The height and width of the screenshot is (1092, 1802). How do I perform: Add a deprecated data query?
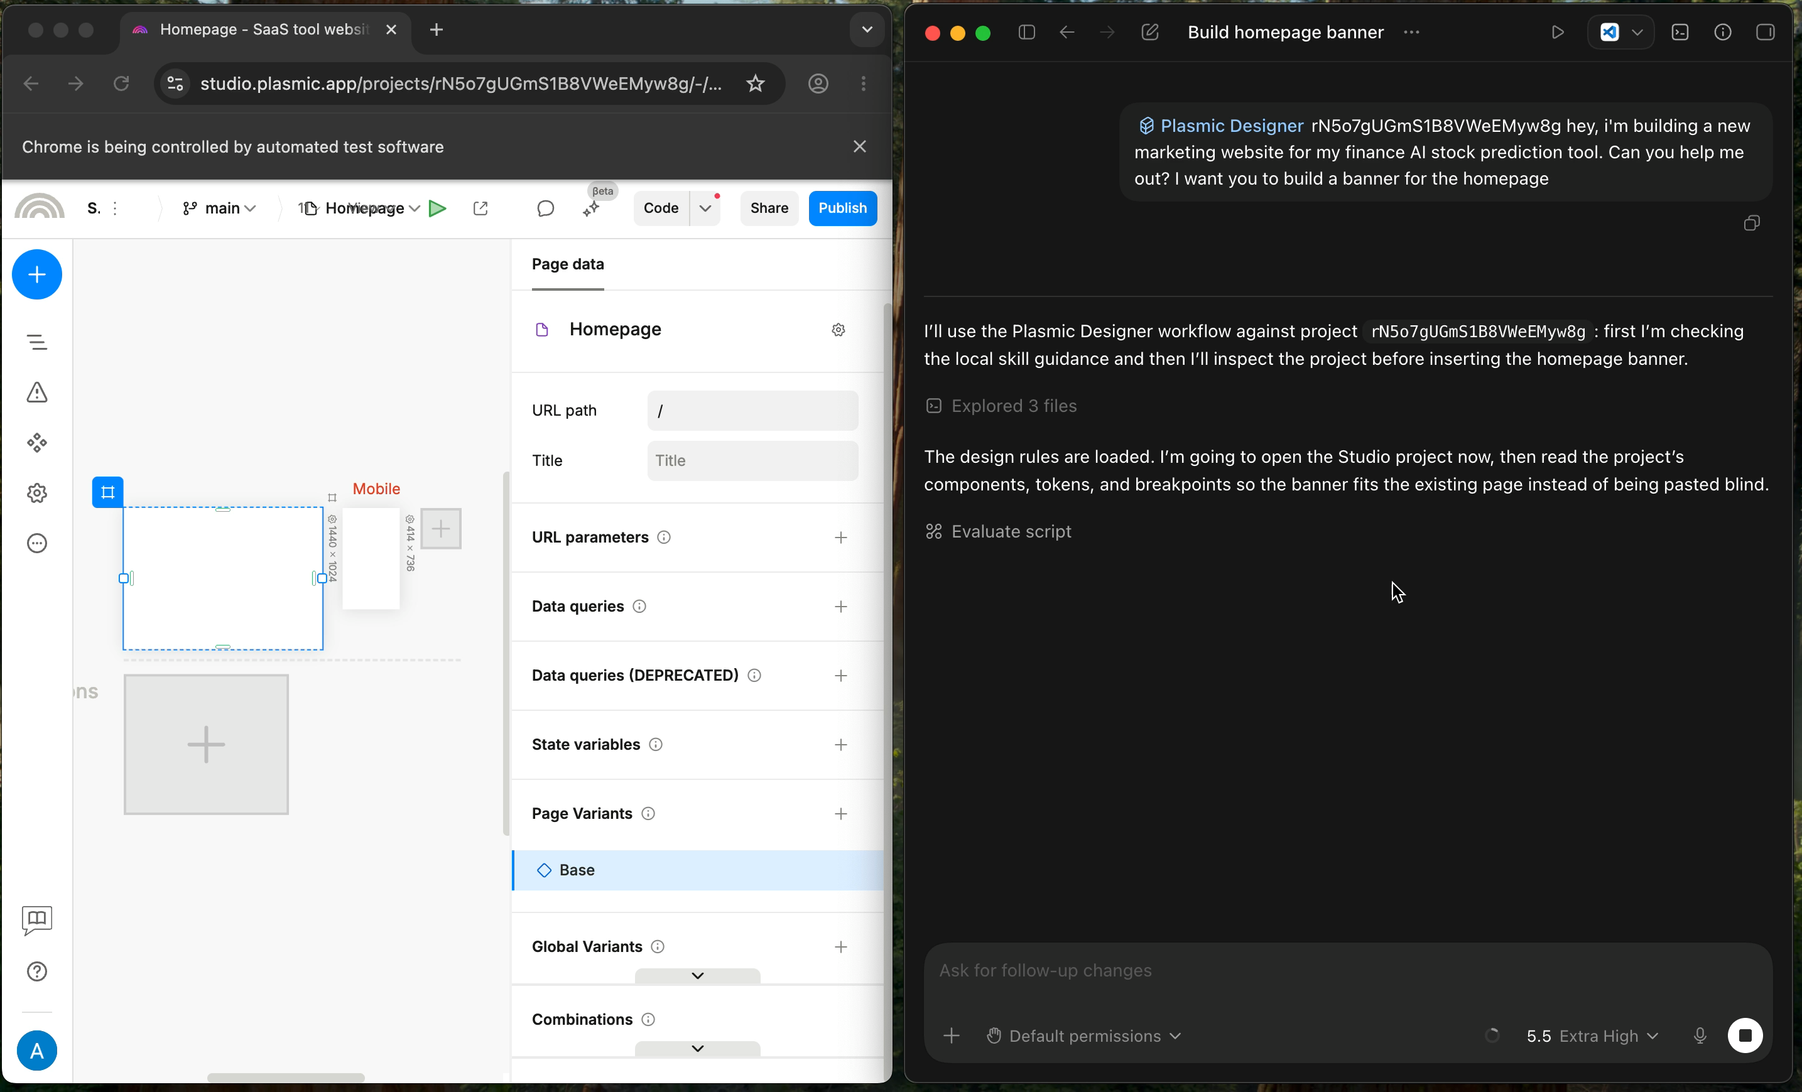coord(841,676)
